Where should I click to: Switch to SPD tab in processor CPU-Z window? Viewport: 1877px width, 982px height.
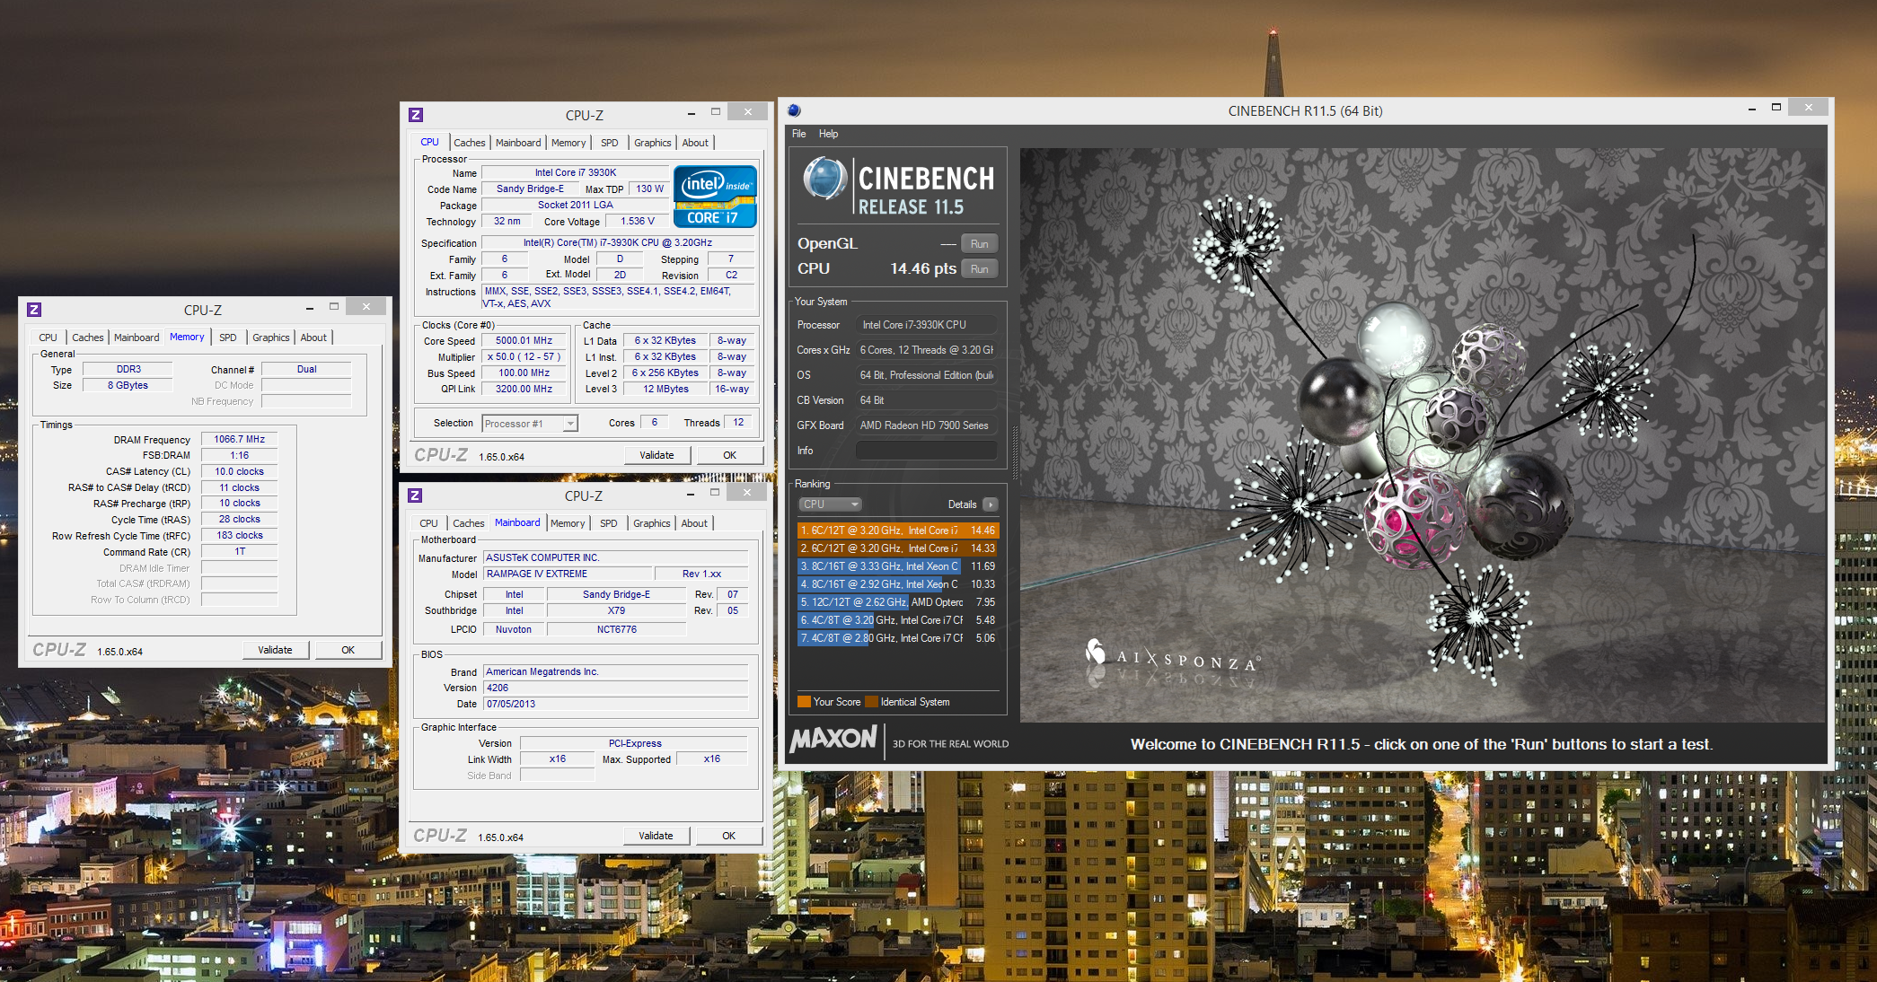pos(609,143)
